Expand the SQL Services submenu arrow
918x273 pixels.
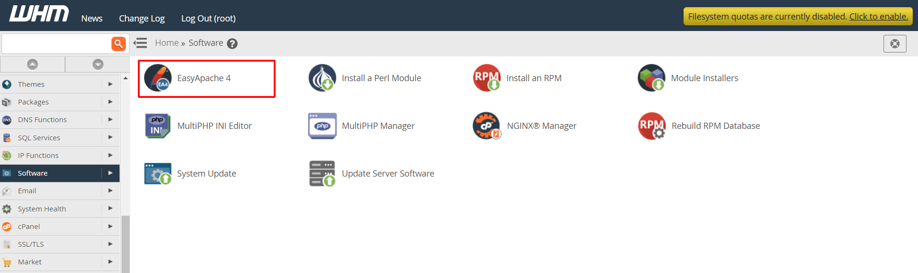pyautogui.click(x=111, y=137)
